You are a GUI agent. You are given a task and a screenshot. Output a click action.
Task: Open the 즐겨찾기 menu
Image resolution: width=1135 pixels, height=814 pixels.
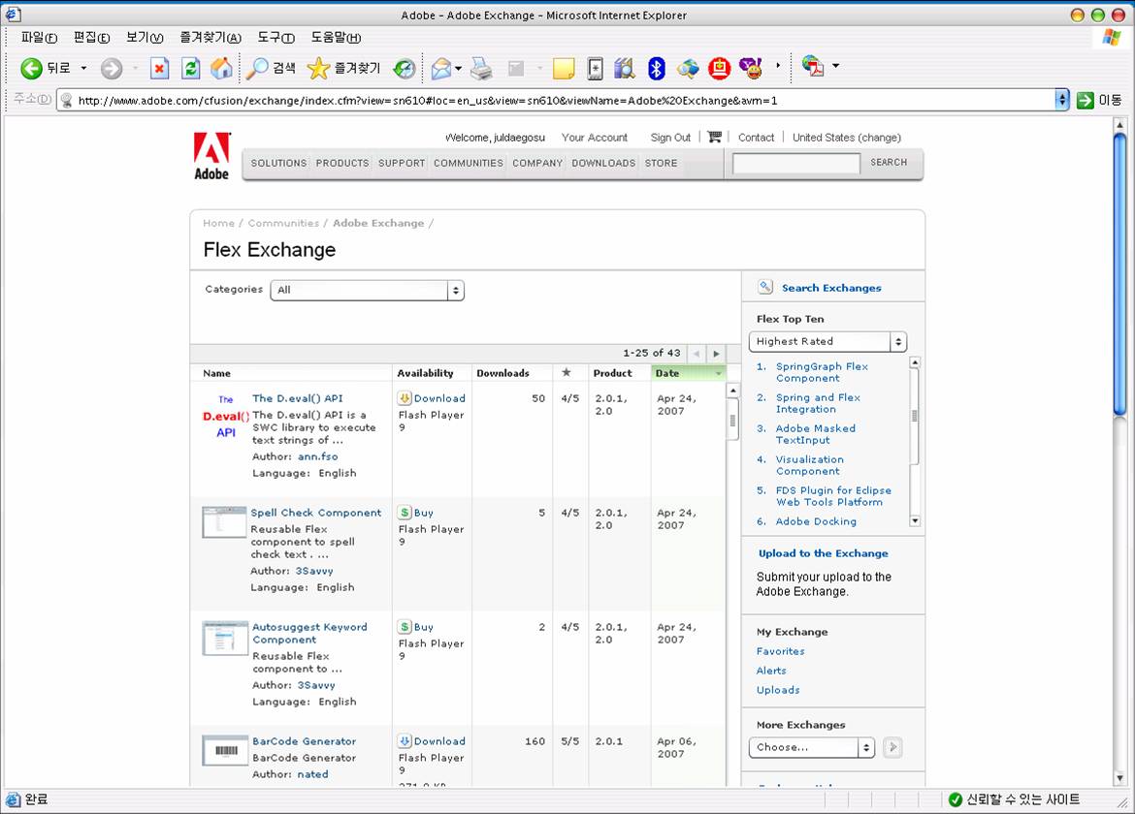tap(210, 37)
